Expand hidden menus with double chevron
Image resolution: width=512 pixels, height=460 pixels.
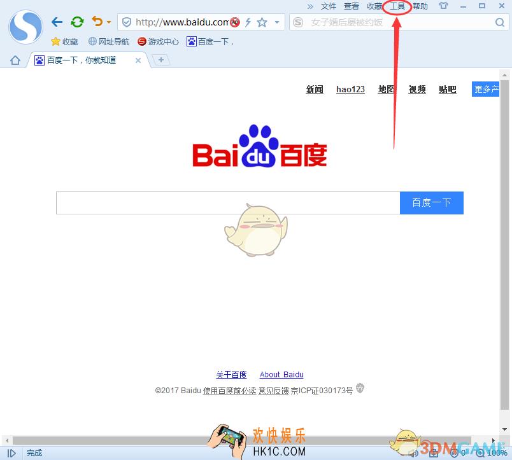tap(310, 6)
